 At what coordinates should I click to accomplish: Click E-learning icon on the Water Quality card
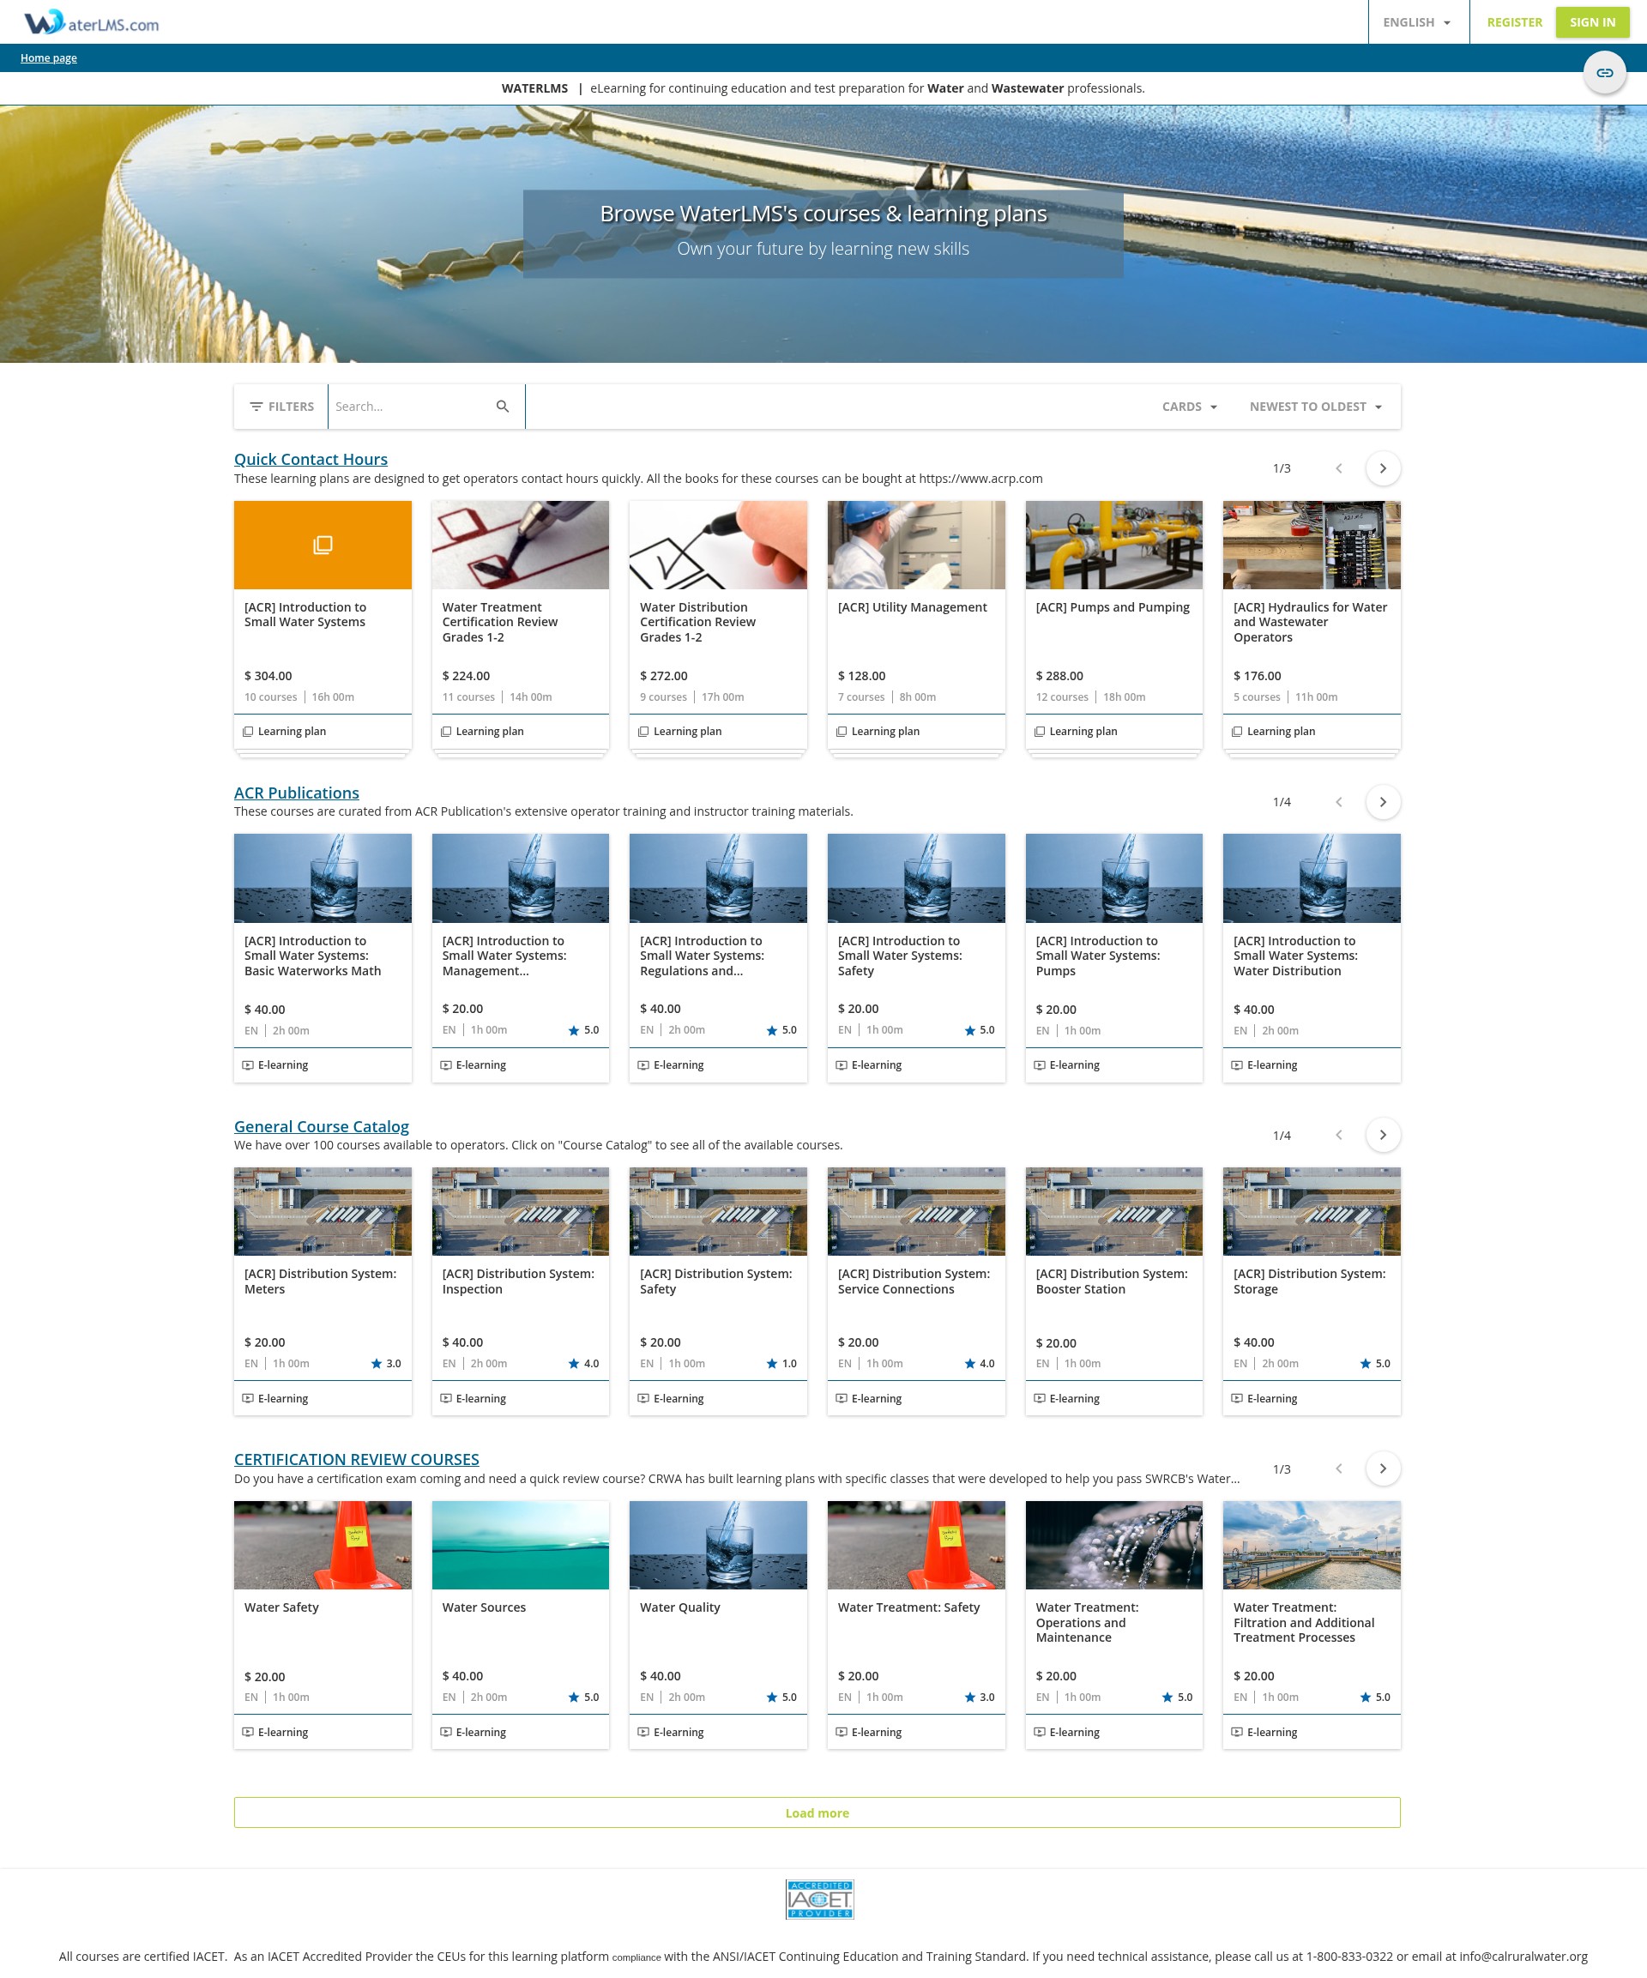coord(643,1731)
